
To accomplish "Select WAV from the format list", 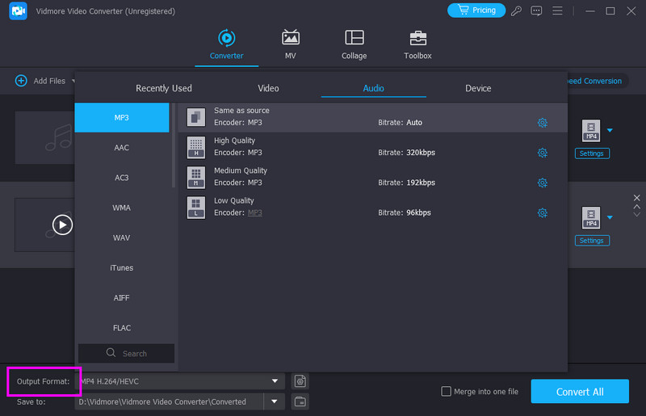I will 122,237.
